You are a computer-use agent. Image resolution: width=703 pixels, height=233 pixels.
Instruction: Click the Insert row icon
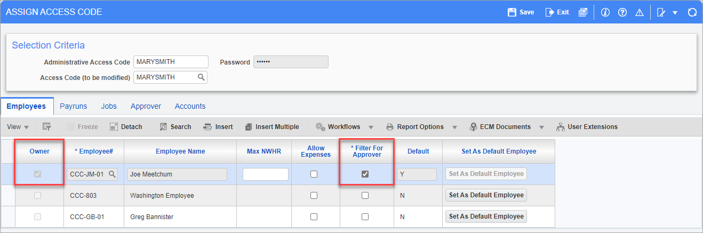click(x=208, y=126)
